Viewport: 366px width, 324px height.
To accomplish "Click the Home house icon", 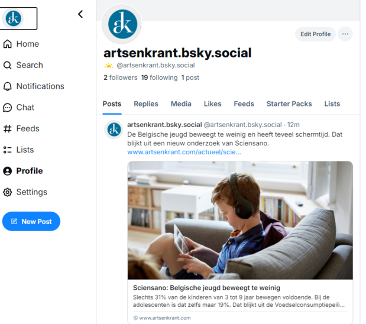I will point(8,44).
